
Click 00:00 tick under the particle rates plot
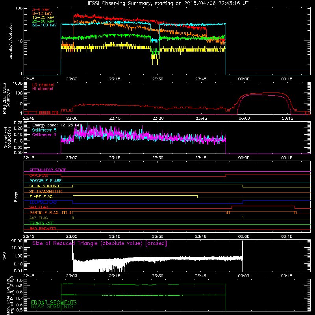(244, 119)
